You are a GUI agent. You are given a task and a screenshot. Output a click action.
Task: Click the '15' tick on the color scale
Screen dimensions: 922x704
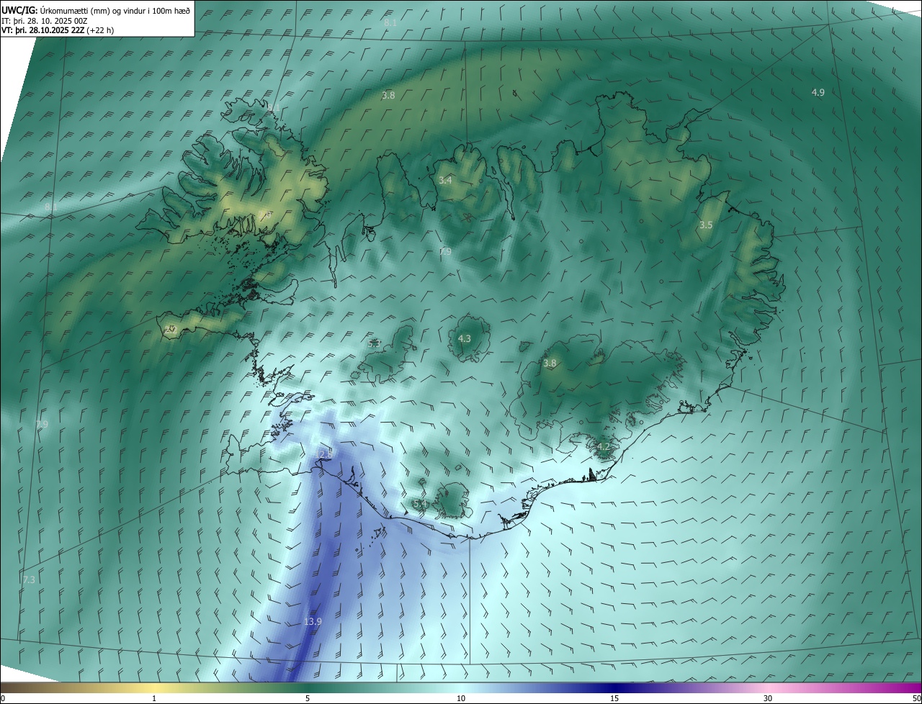click(614, 698)
